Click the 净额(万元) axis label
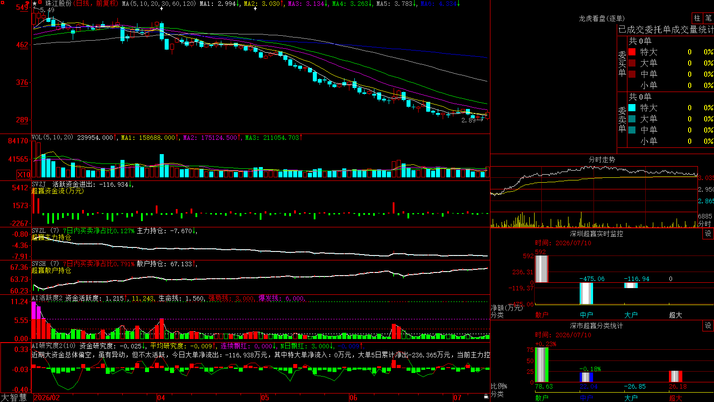The width and height of the screenshot is (714, 402). coord(506,308)
